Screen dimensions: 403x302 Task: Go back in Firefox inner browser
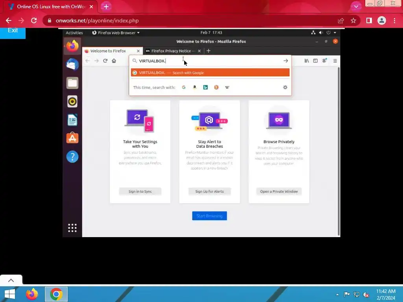pos(88,61)
